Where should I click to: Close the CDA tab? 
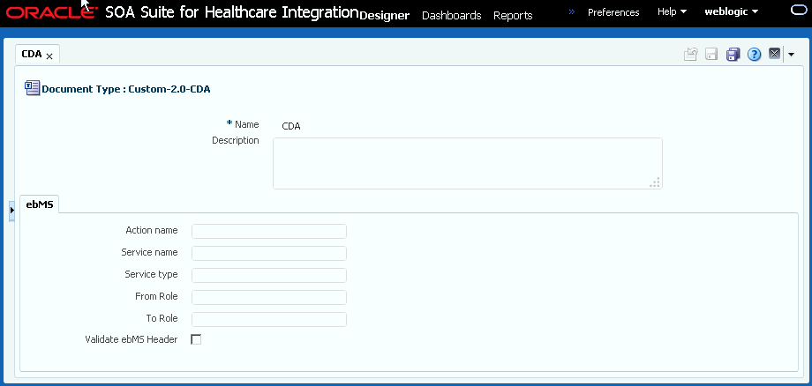(x=49, y=56)
